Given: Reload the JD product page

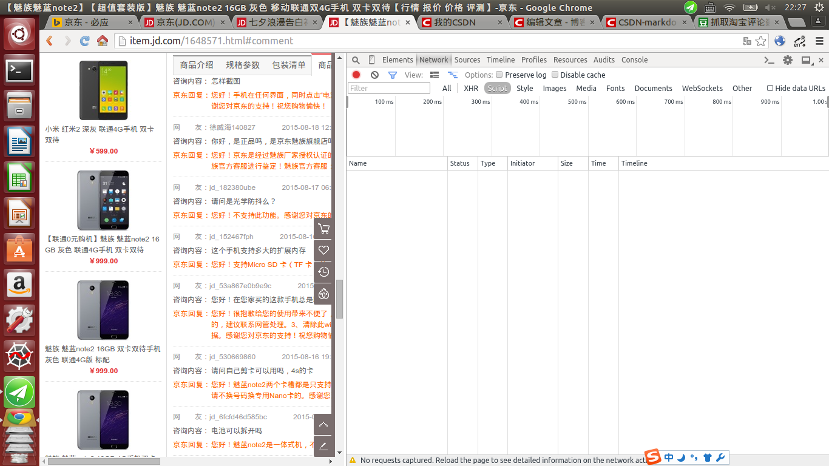Looking at the screenshot, I should (x=85, y=41).
